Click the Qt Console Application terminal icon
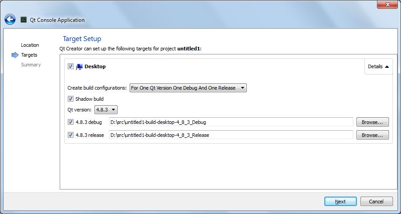 (x=23, y=20)
